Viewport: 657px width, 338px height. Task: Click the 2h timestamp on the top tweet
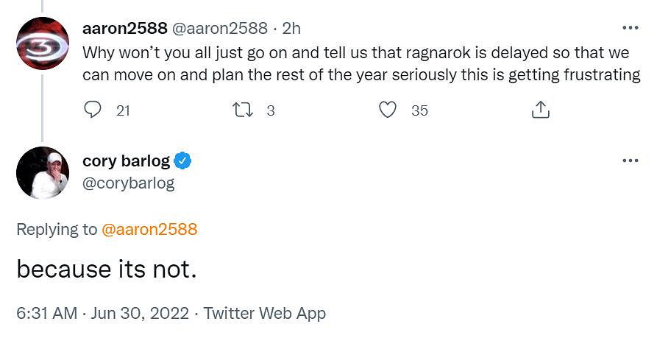(x=291, y=29)
